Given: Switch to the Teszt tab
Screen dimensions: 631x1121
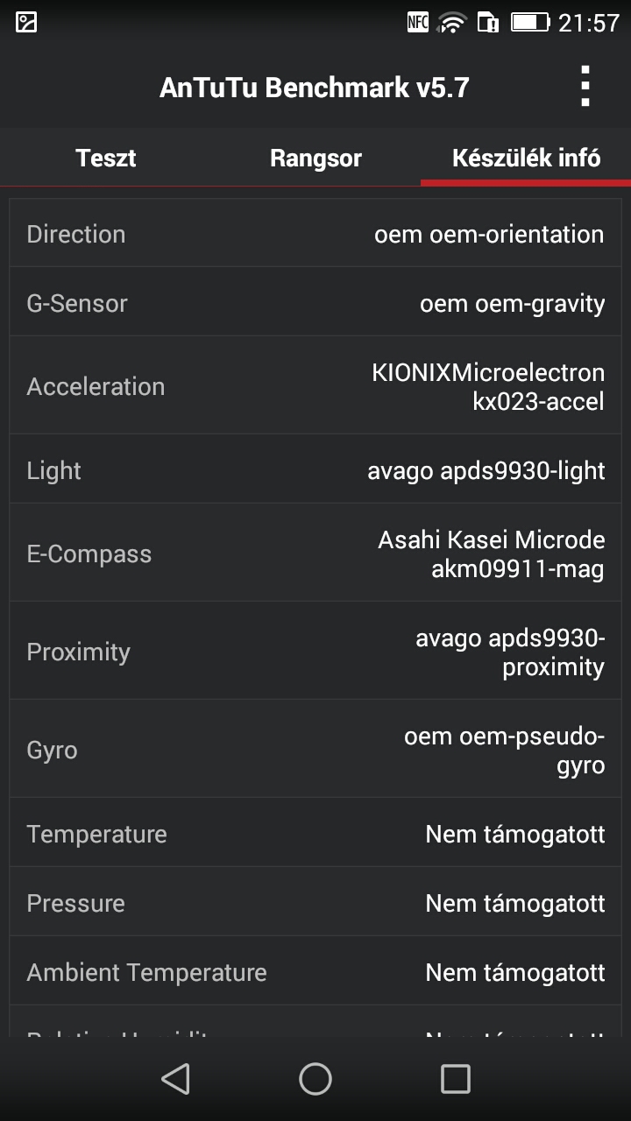Looking at the screenshot, I should (106, 159).
